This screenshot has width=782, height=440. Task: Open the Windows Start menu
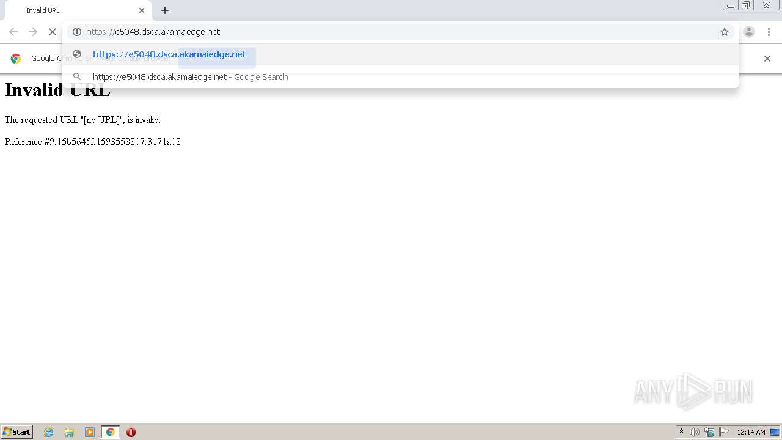(16, 432)
